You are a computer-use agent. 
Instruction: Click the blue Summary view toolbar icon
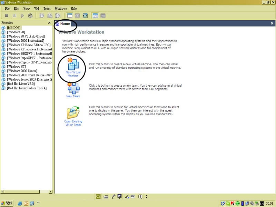(95, 16)
